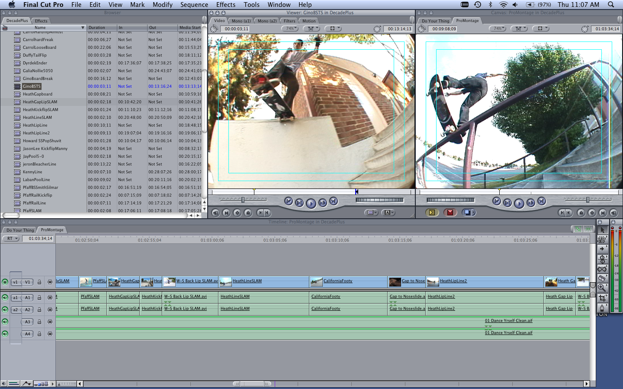Click the red Overwrite edit button in Canvas
Viewport: 623px width, 389px height.
pyautogui.click(x=450, y=212)
